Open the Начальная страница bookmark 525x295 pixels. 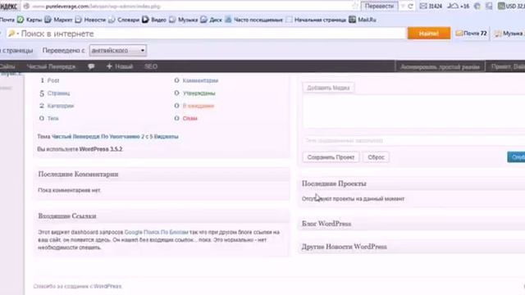click(317, 20)
